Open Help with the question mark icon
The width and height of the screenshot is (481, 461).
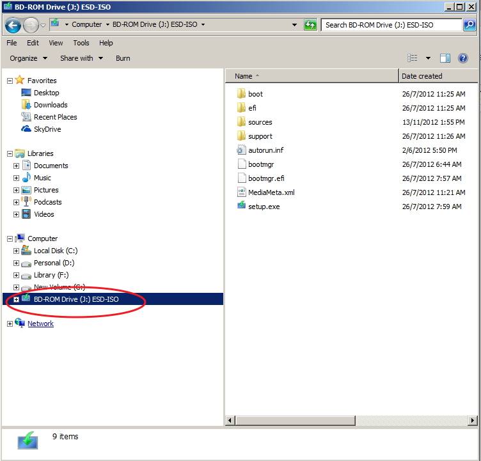click(x=463, y=58)
